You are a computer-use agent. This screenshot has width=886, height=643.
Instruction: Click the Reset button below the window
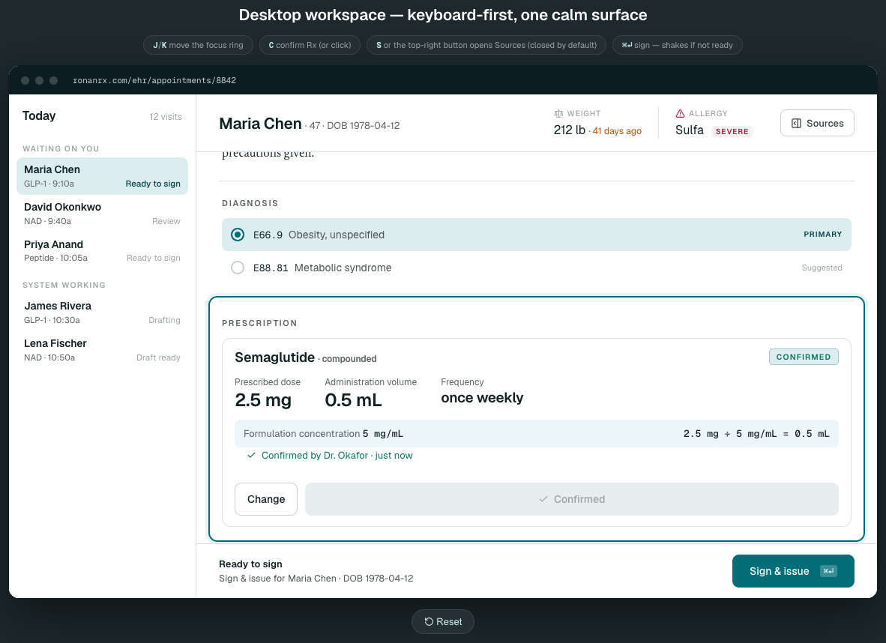click(x=443, y=621)
